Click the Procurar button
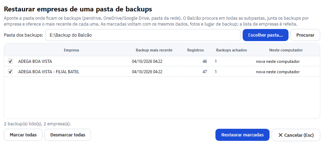This screenshot has height=145, width=324. [x=305, y=35]
